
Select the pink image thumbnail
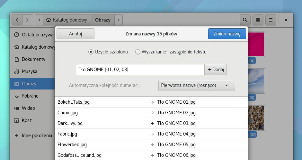(x=256, y=44)
